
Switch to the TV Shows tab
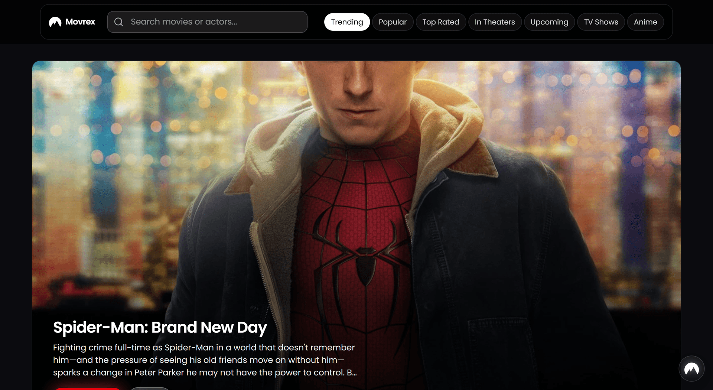[601, 22]
